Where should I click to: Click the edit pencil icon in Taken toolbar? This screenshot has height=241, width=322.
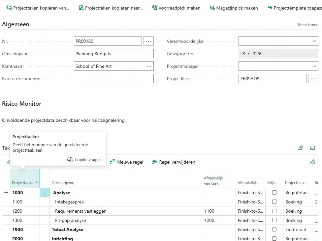[8, 162]
